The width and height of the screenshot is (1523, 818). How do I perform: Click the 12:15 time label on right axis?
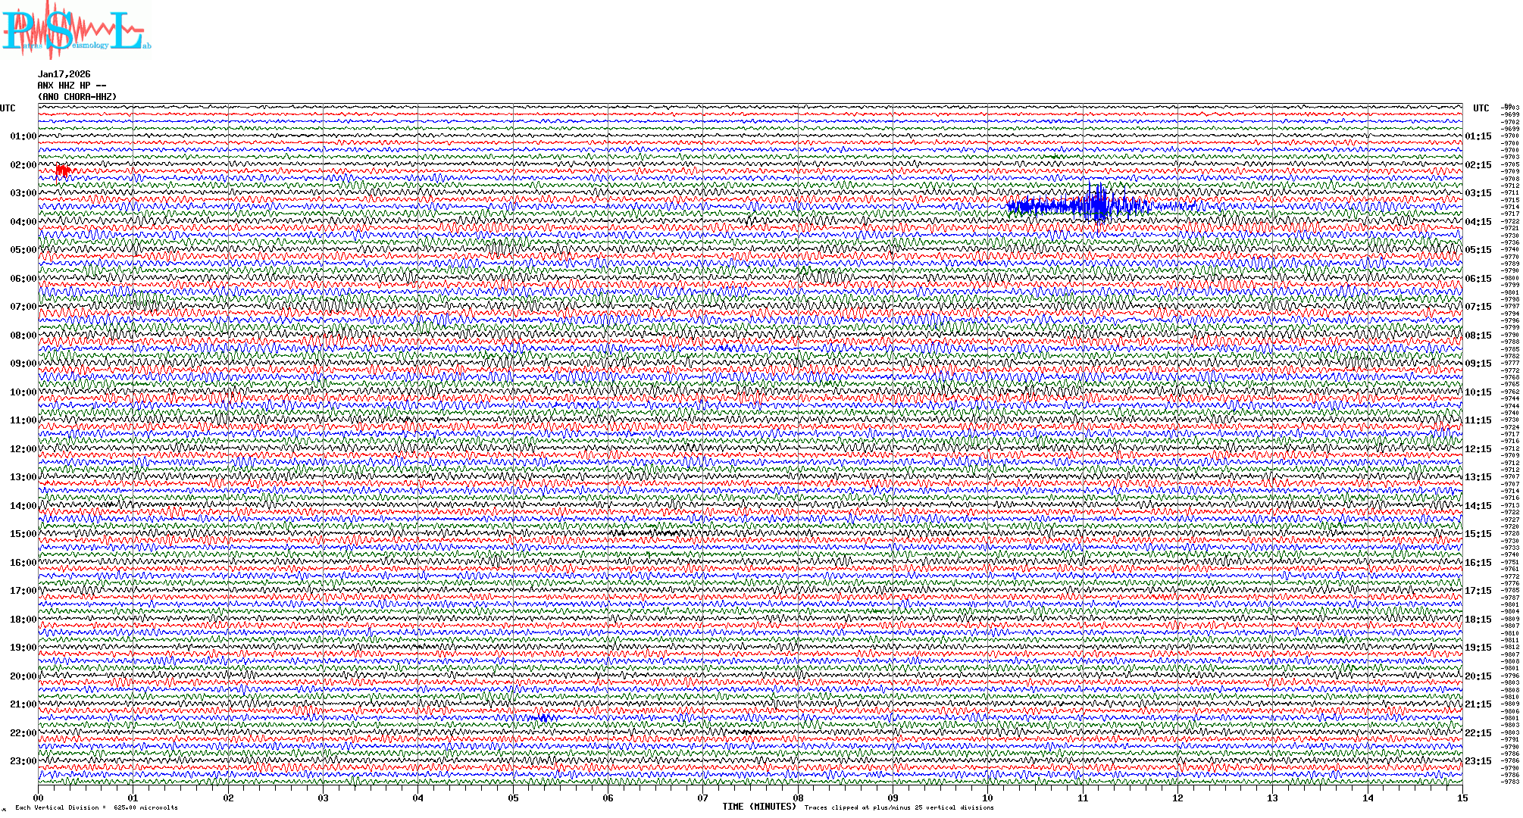click(1478, 449)
